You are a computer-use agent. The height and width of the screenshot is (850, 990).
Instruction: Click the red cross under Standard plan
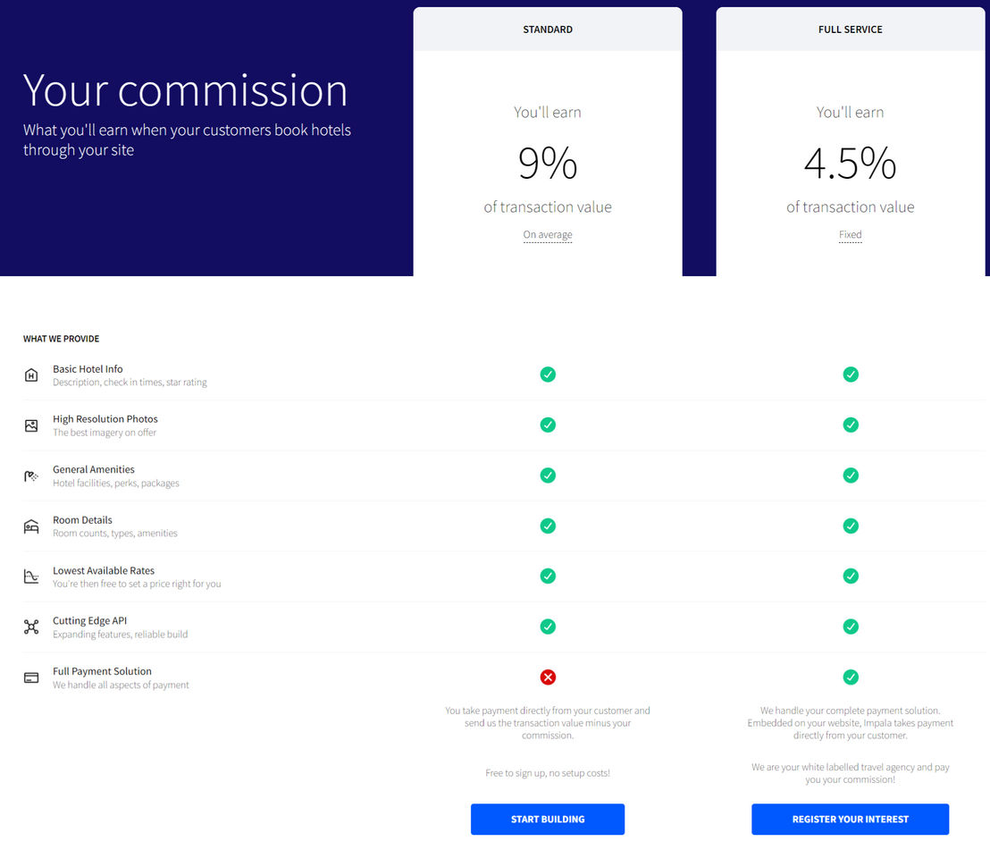tap(548, 677)
